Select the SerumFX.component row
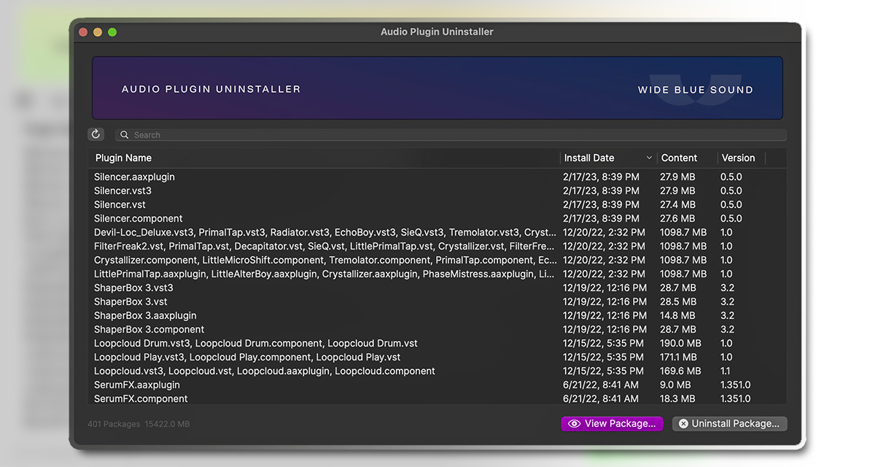875x467 pixels. (x=141, y=399)
